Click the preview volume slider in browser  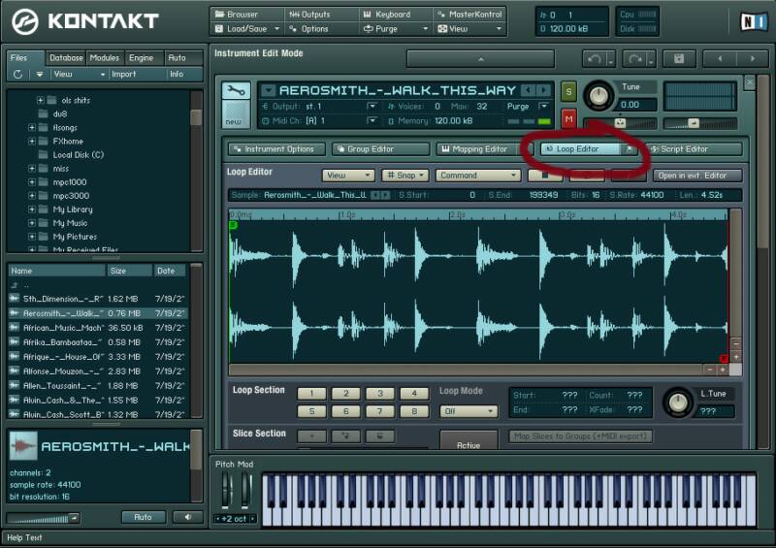[43, 518]
